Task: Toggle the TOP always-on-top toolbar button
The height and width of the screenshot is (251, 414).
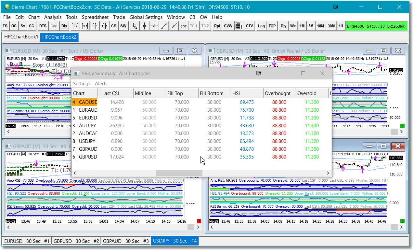Action: pos(272,26)
